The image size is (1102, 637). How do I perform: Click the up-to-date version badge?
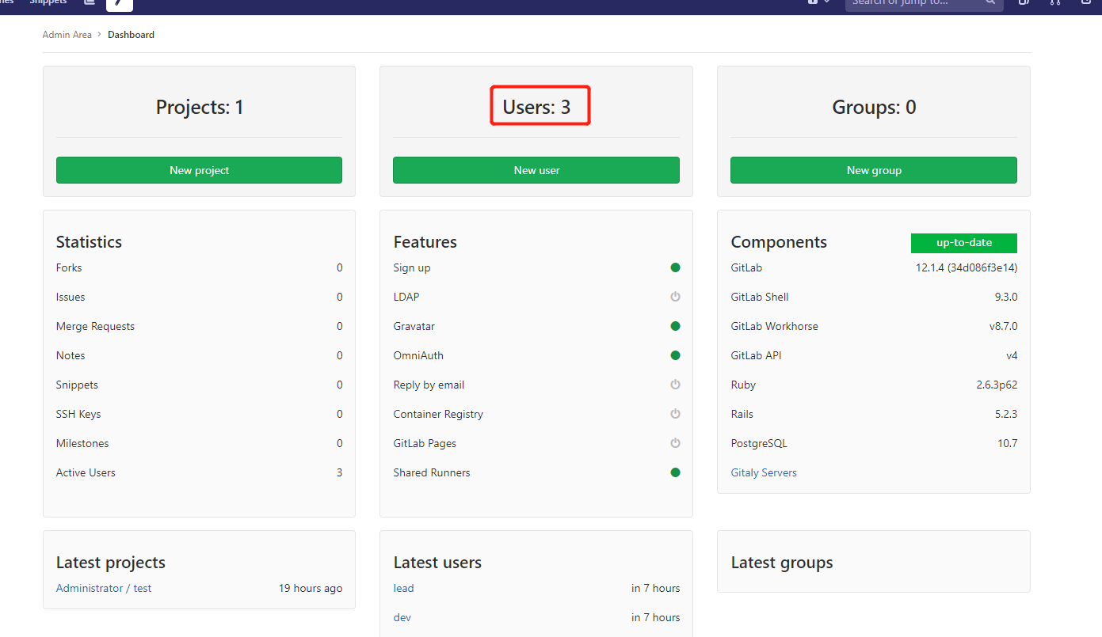pos(964,243)
